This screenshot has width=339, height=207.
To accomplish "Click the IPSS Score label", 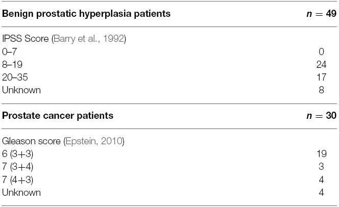I will (x=26, y=39).
